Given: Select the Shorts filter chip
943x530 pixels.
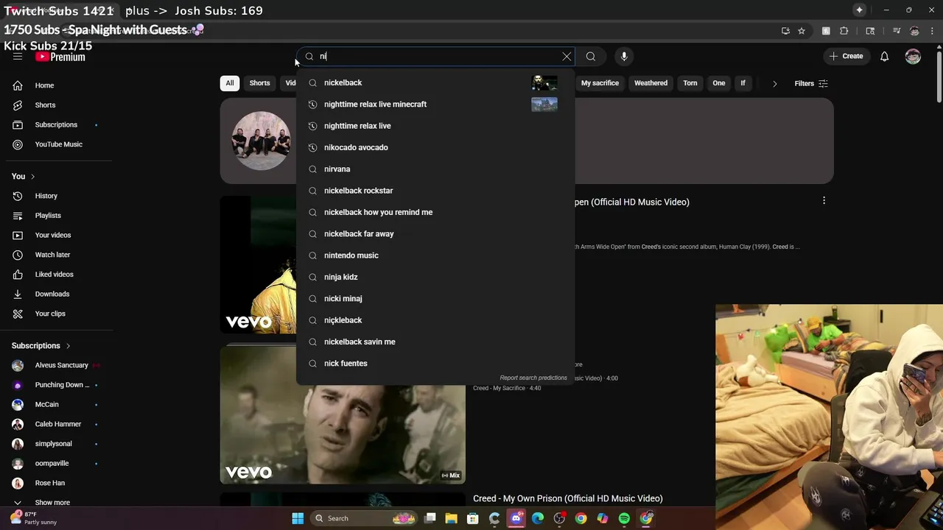Looking at the screenshot, I should click(259, 83).
